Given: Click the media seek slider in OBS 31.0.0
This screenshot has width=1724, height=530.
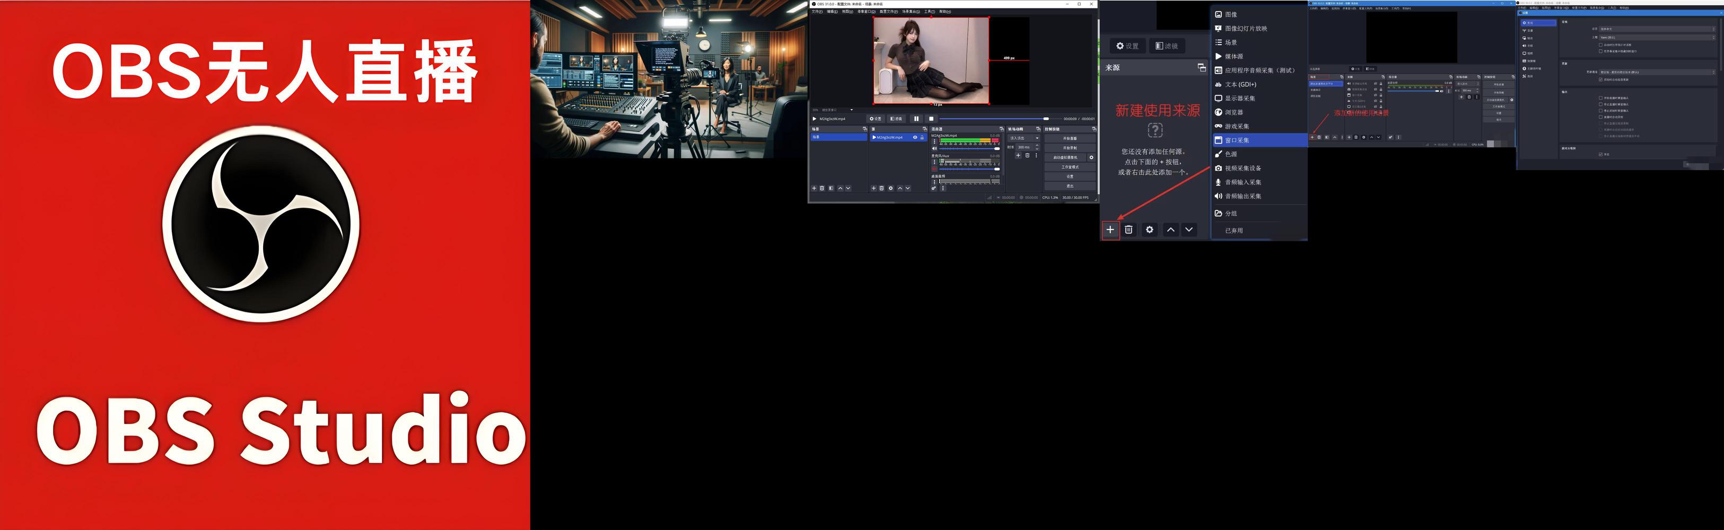Looking at the screenshot, I should (1001, 119).
